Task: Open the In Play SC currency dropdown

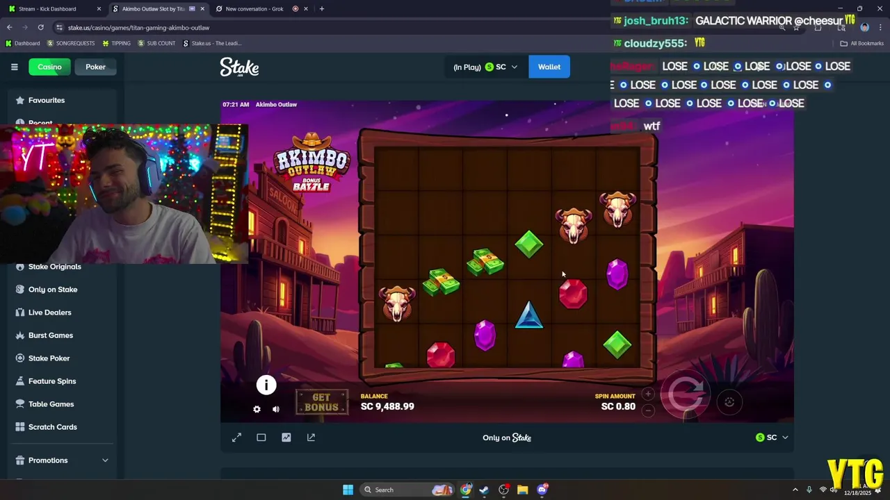Action: (485, 67)
